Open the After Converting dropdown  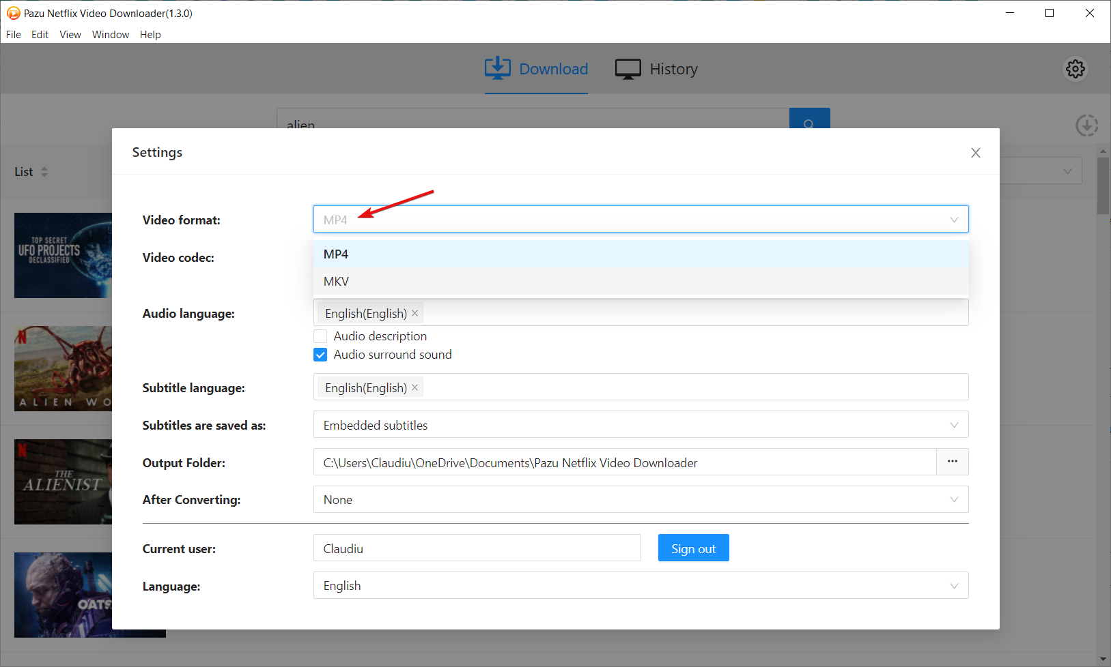coord(640,499)
